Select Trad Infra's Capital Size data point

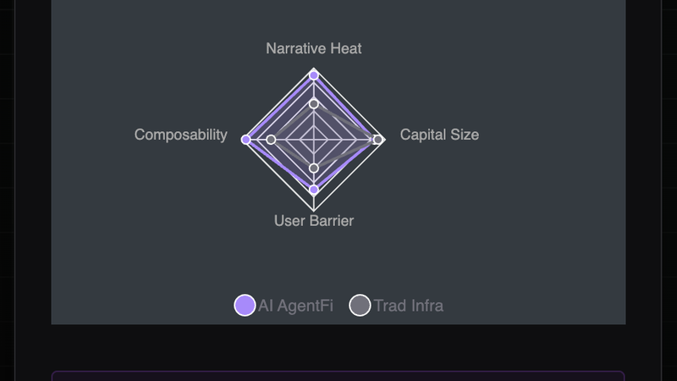tap(377, 140)
